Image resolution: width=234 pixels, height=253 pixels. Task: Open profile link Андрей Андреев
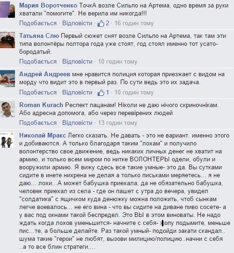(45, 74)
